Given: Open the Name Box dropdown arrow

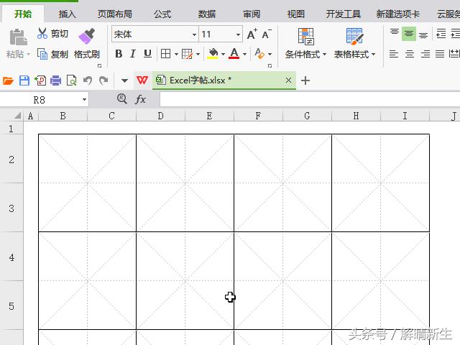Looking at the screenshot, I should point(84,100).
